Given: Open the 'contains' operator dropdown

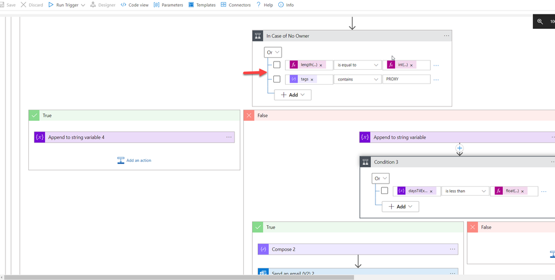Looking at the screenshot, I should point(357,79).
